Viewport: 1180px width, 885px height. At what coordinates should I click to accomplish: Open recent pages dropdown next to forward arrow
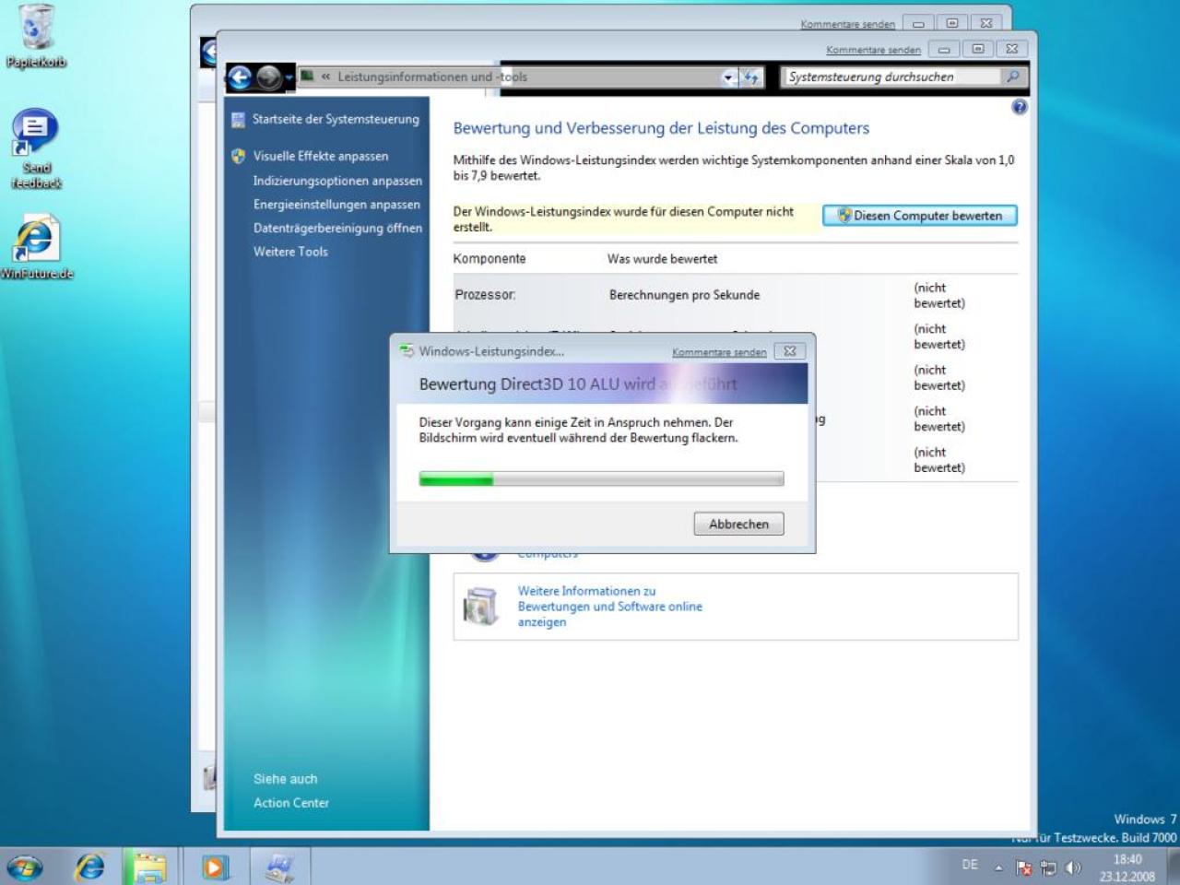(289, 78)
